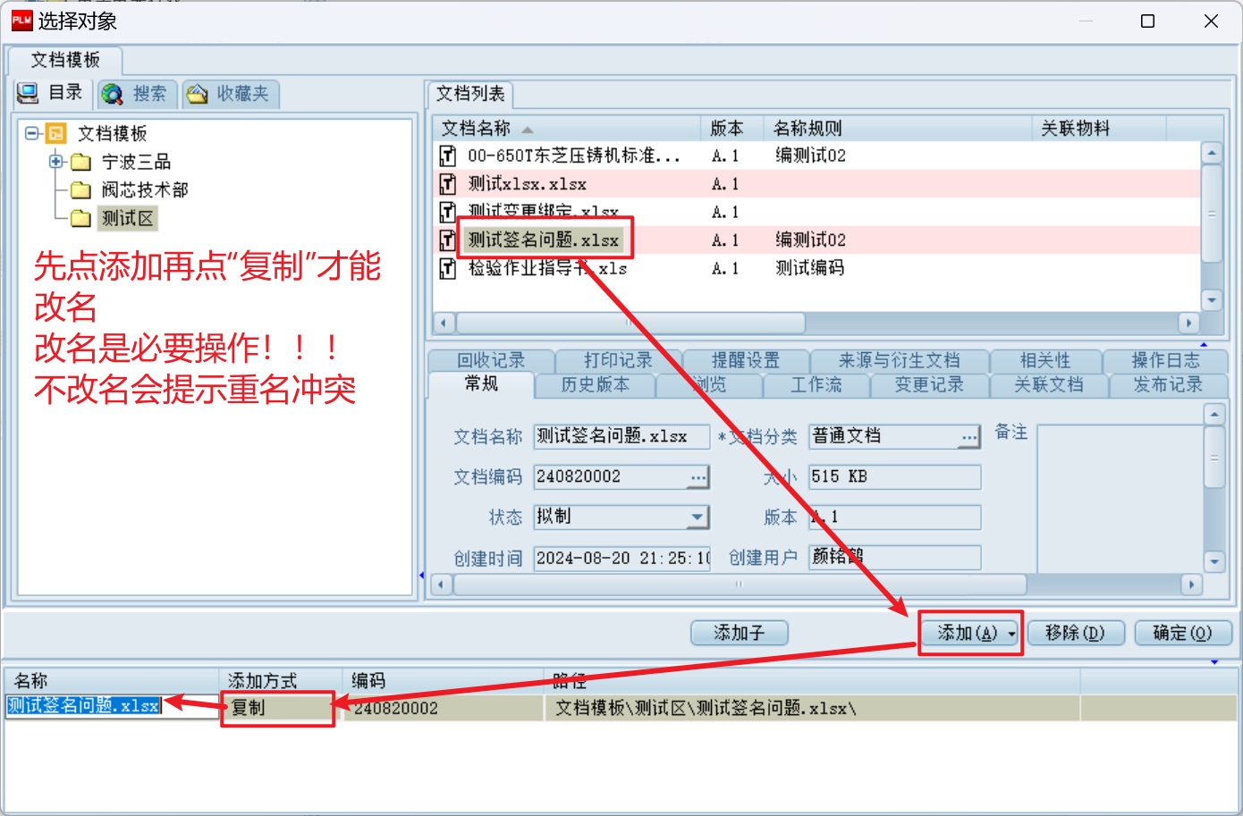The width and height of the screenshot is (1243, 816).
Task: Open the 添加(A) dropdown arrow
Action: (1011, 633)
